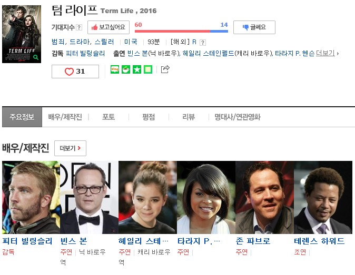Screen dimensions: 355x275
Task: Open the 더보기 button beside 배우/제작진 heading
Action: tap(70, 148)
